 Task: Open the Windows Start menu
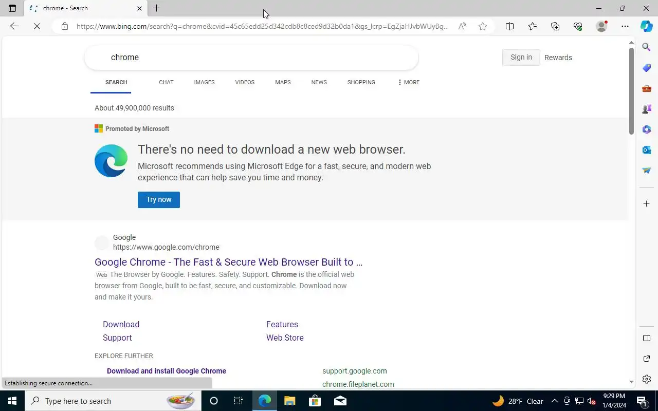pyautogui.click(x=12, y=401)
